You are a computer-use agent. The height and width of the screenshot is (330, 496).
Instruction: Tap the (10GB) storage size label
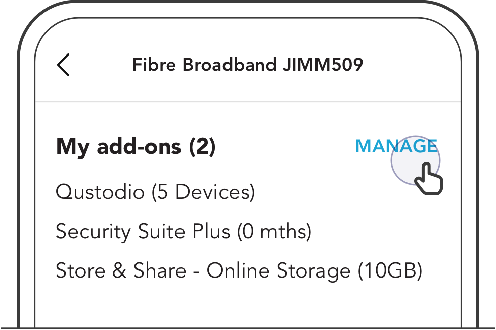[x=390, y=270]
